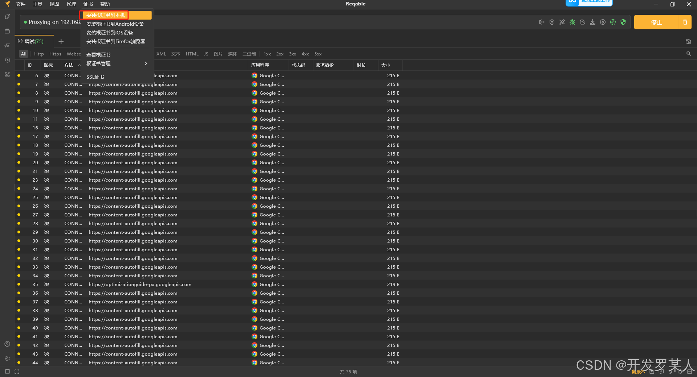Filter by 媒体 content type

pyautogui.click(x=232, y=54)
